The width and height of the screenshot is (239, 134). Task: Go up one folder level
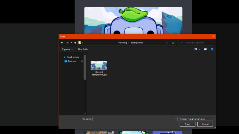[75, 43]
